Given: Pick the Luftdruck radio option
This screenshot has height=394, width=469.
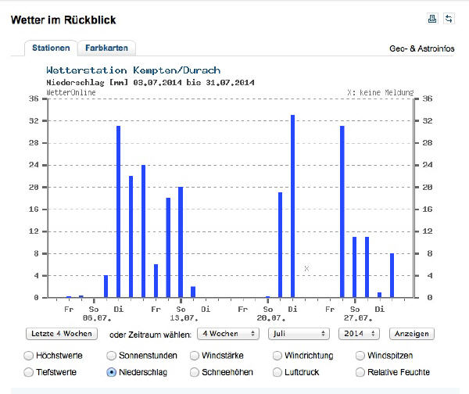Looking at the screenshot, I should [x=277, y=372].
